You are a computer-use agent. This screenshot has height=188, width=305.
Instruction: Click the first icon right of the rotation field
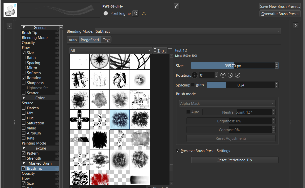pos(223,75)
